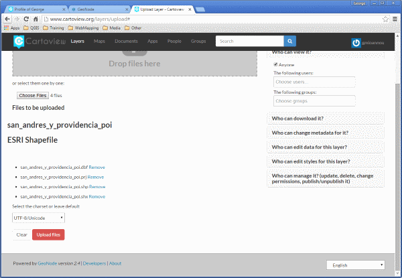This screenshot has height=278, width=402.
Task: Expand Who can change metadata section
Action: point(326,133)
